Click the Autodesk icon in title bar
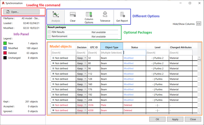This screenshot has height=125, width=204. coord(3,3)
